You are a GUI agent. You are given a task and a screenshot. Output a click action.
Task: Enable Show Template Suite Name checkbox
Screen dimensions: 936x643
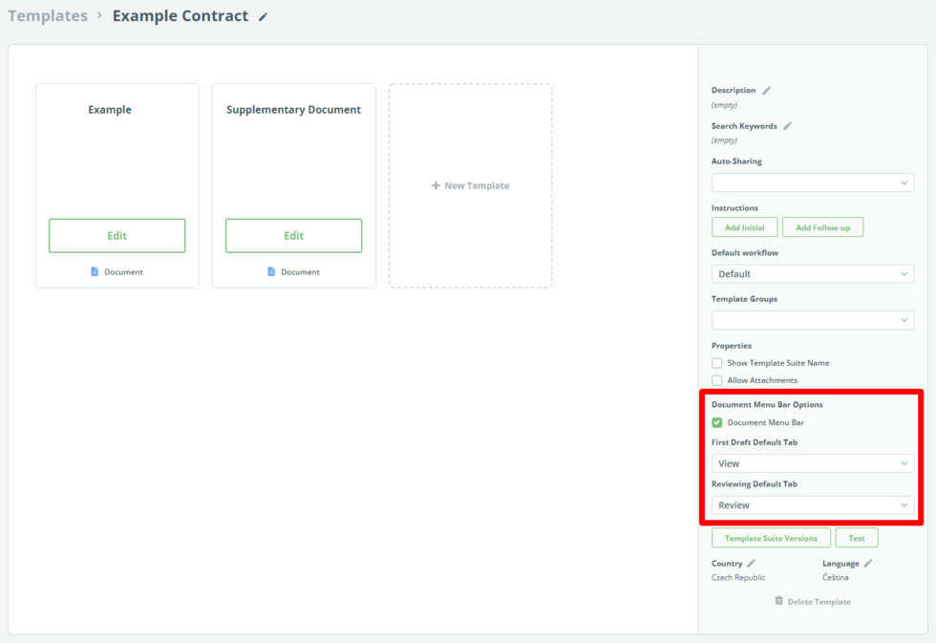point(717,363)
